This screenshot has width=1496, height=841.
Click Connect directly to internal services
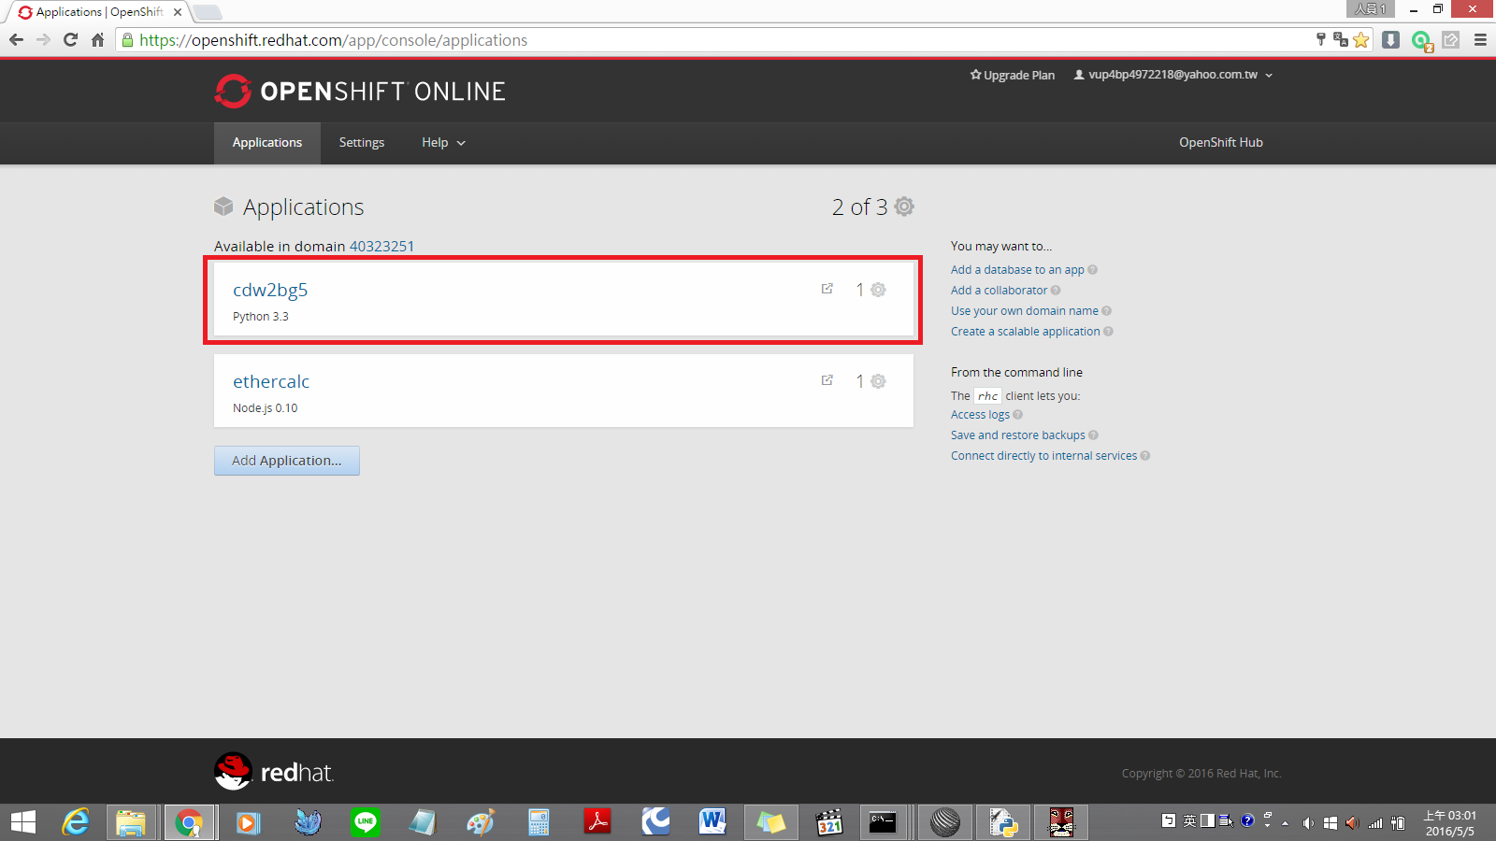(x=1043, y=456)
